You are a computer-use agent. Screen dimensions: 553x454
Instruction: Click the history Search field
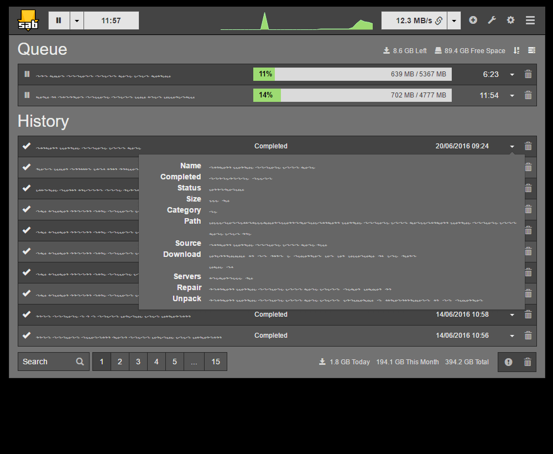pyautogui.click(x=47, y=362)
